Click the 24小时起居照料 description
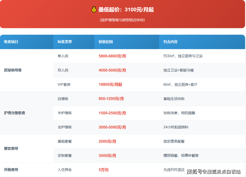This screenshot has width=246, height=177. click(176, 127)
